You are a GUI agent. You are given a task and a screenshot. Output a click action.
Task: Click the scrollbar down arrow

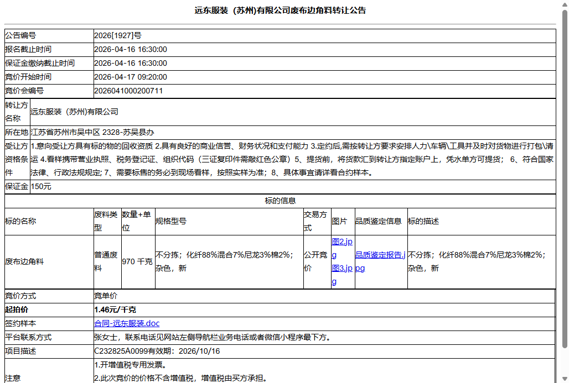pyautogui.click(x=565, y=379)
